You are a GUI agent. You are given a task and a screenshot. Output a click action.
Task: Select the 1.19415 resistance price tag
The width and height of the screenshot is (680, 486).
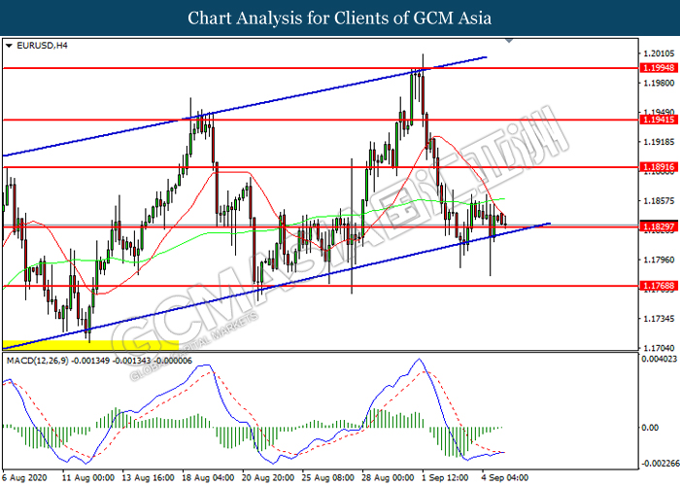click(652, 121)
